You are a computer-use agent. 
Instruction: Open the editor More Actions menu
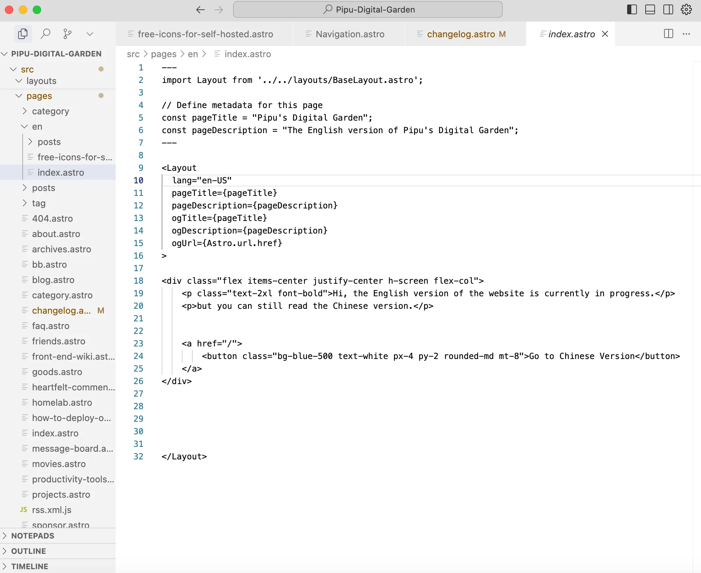pos(686,34)
